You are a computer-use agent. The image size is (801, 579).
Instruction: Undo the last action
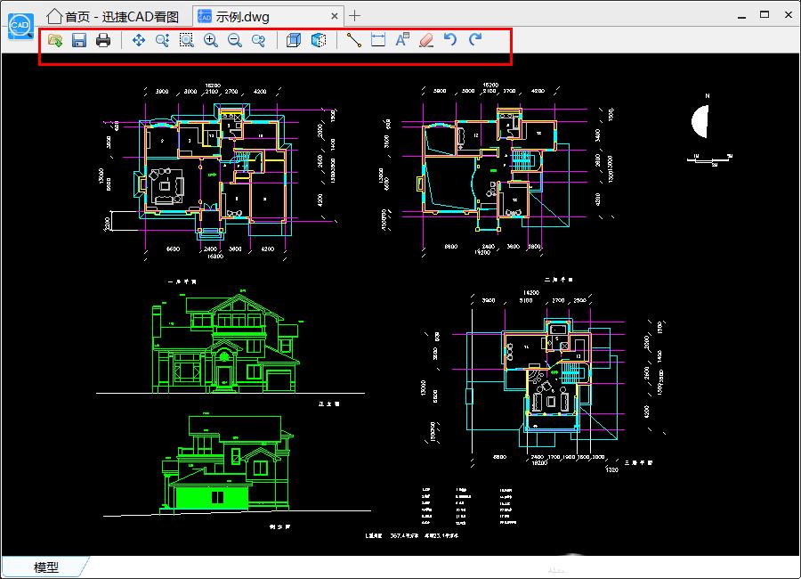450,39
